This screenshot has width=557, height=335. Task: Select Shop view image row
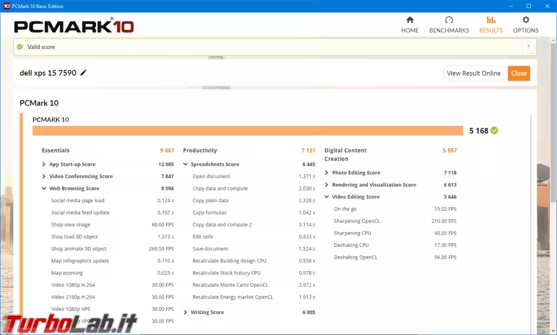112,225
